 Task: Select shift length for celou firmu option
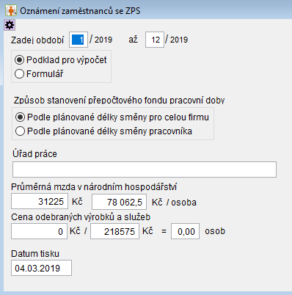(112, 117)
